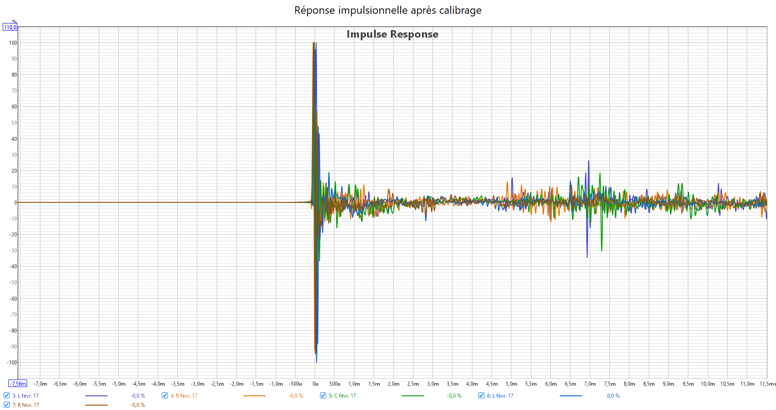Click the 0,0 % value for trace 6
Image resolution: width=776 pixels, height=410 pixels.
pyautogui.click(x=613, y=396)
